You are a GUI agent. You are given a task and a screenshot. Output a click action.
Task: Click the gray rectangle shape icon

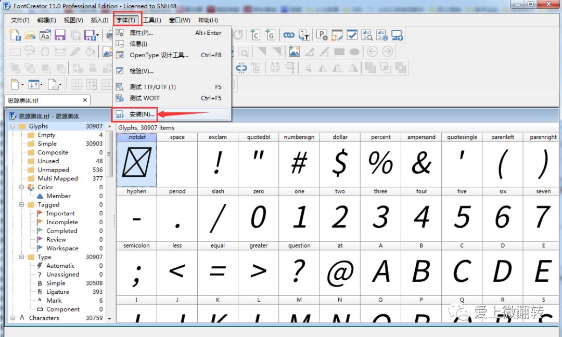339,52
